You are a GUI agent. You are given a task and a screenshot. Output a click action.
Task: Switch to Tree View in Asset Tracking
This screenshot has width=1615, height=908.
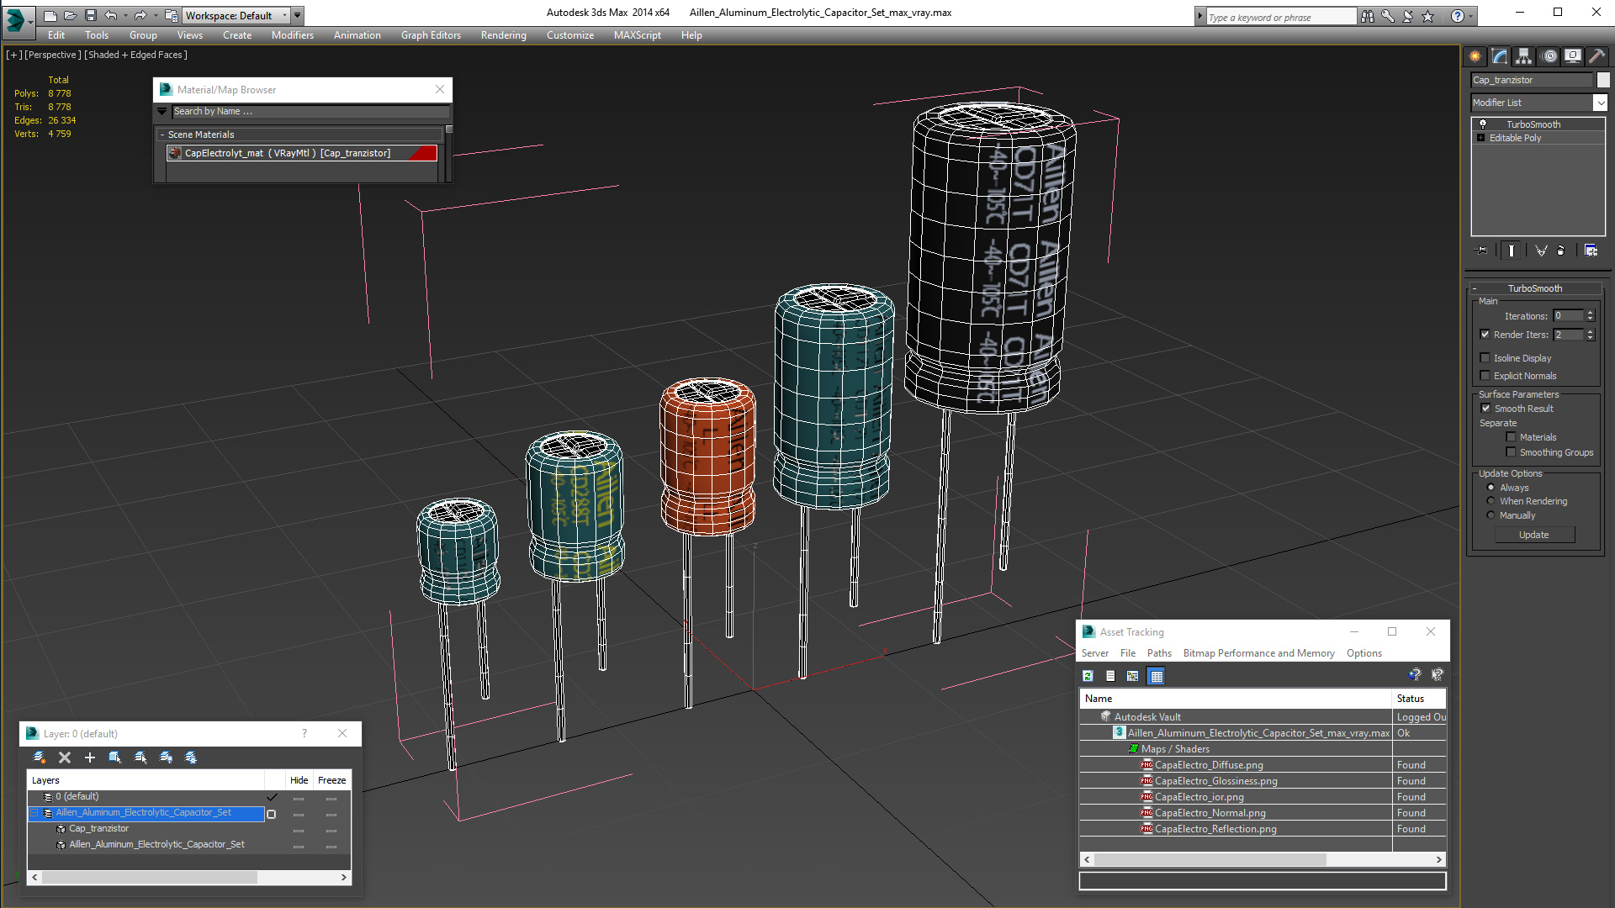1133,676
